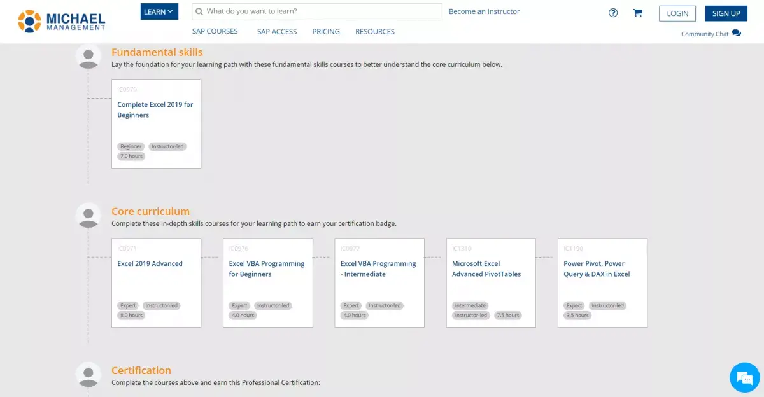Open the RESOURCES menu
The width and height of the screenshot is (764, 397).
coord(375,31)
